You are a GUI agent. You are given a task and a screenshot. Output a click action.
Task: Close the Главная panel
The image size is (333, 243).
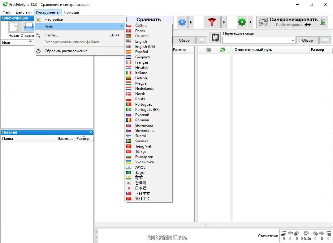(91, 132)
